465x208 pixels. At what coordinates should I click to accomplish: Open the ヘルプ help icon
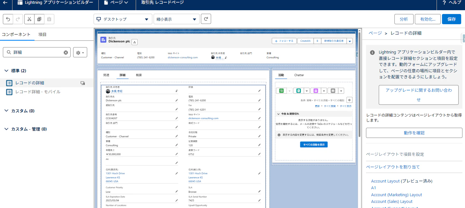(444, 3)
